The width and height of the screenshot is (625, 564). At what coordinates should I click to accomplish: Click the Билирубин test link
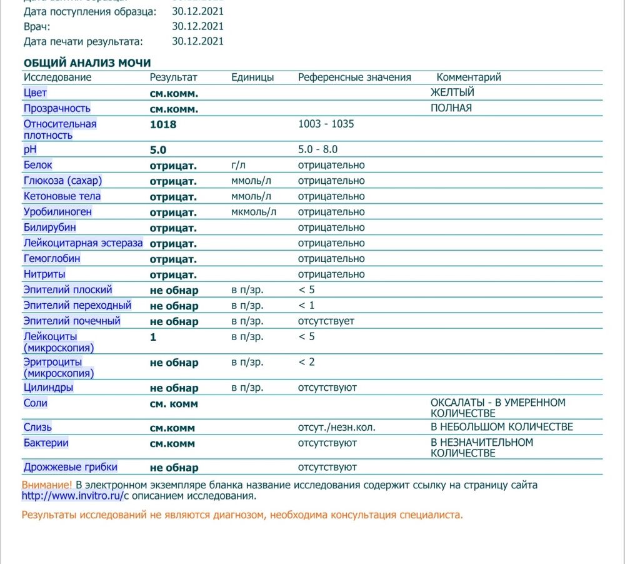(x=49, y=228)
